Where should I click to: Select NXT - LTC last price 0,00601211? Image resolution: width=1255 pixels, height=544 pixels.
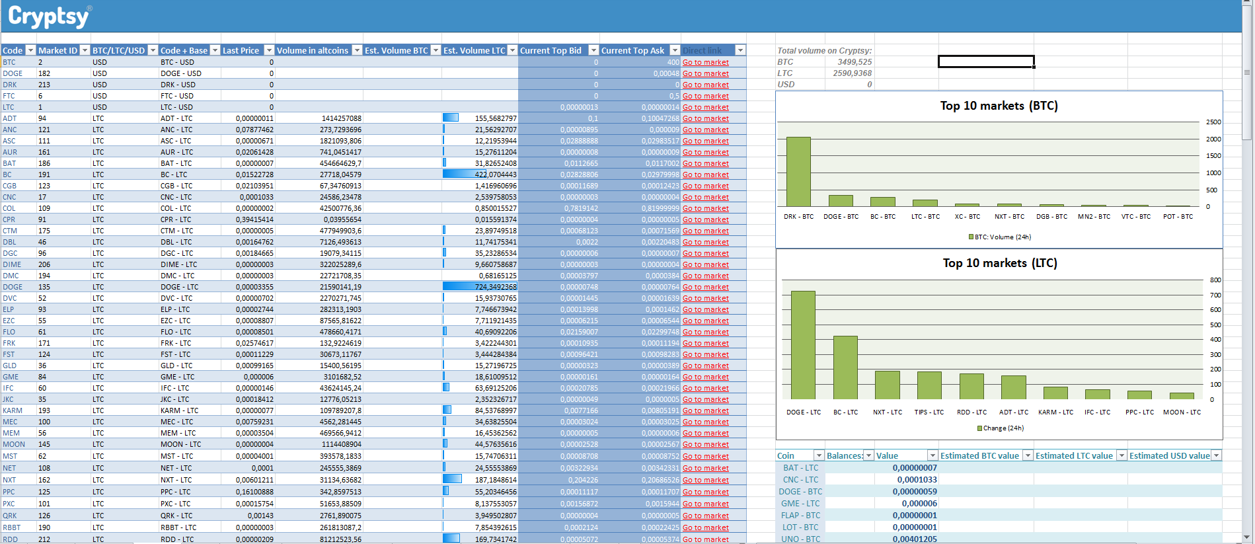pos(248,480)
